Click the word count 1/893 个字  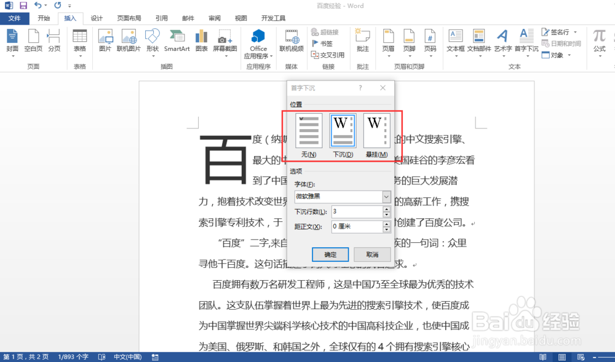[x=73, y=357]
